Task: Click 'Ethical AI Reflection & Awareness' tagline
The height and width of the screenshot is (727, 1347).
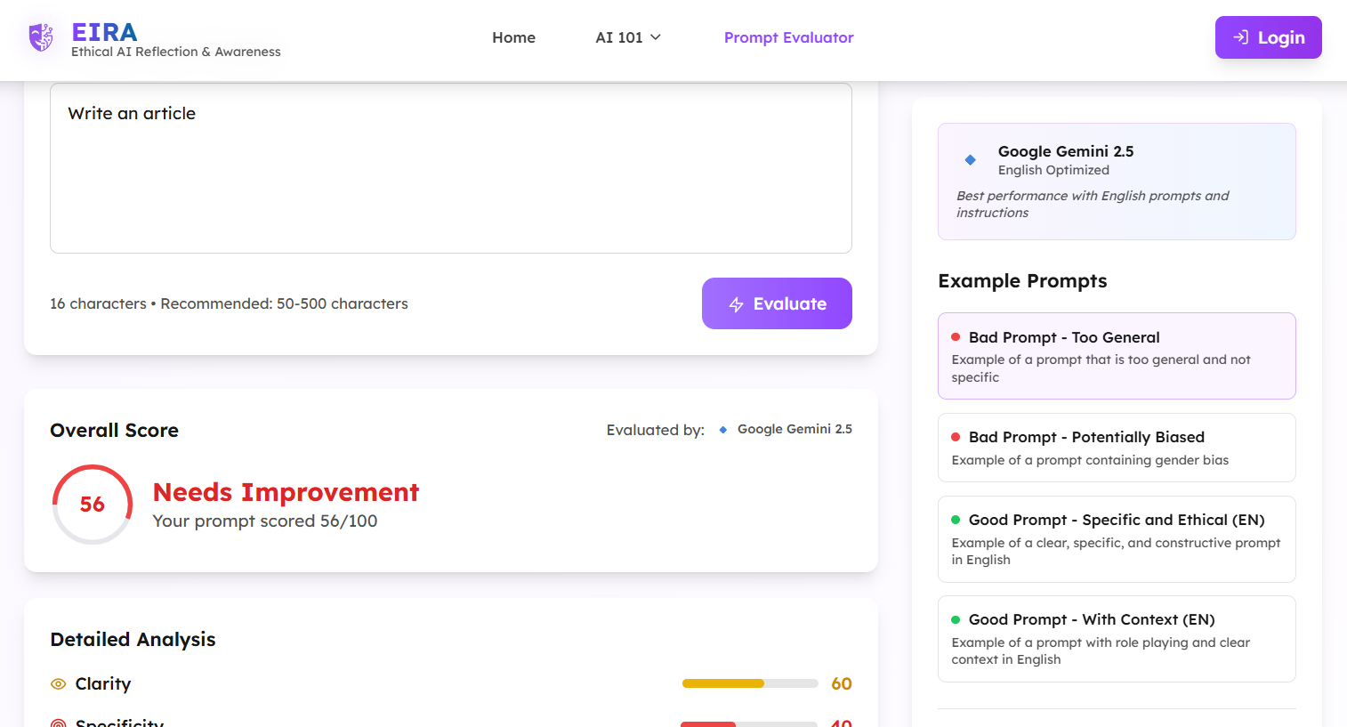Action: (176, 52)
